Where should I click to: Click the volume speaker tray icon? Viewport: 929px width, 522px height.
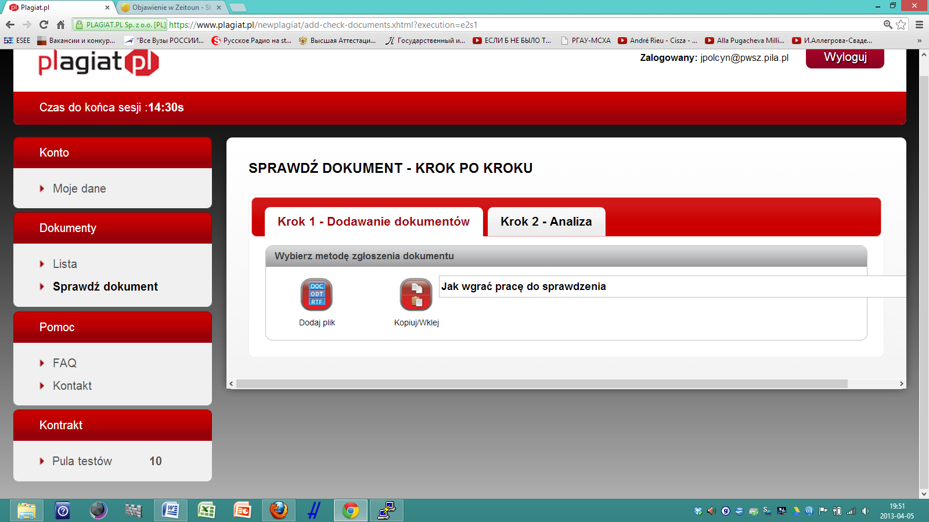[865, 511]
